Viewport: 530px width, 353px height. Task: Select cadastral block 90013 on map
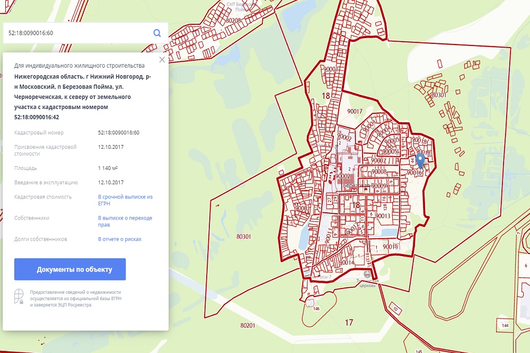(382, 216)
